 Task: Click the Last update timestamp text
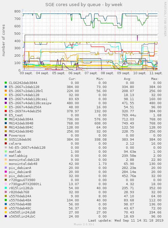click(126, 221)
